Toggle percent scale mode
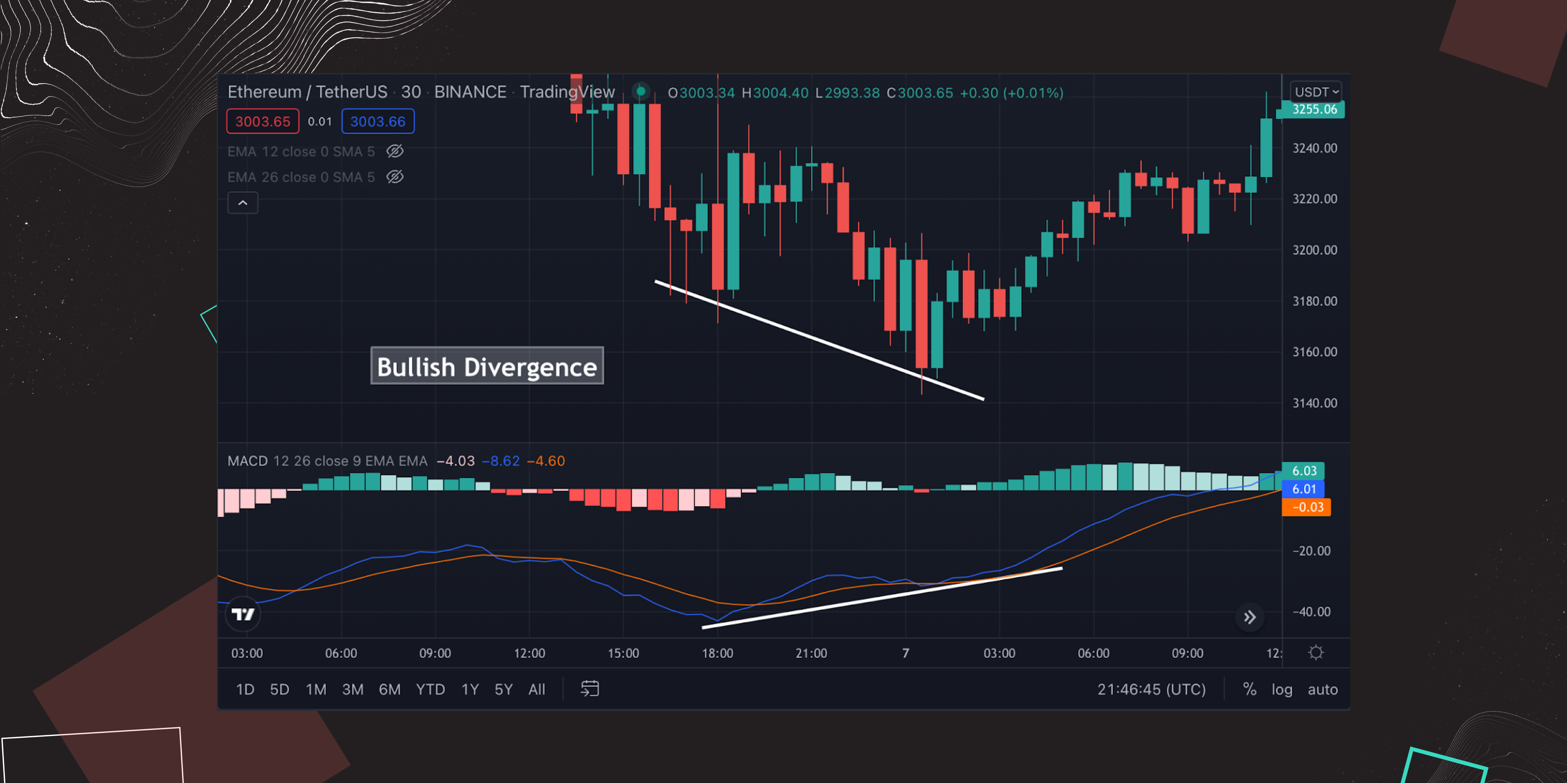The image size is (1567, 783). click(1249, 689)
